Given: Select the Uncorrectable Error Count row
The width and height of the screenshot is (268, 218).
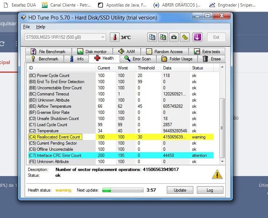Looking at the screenshot, I should click(121, 88).
